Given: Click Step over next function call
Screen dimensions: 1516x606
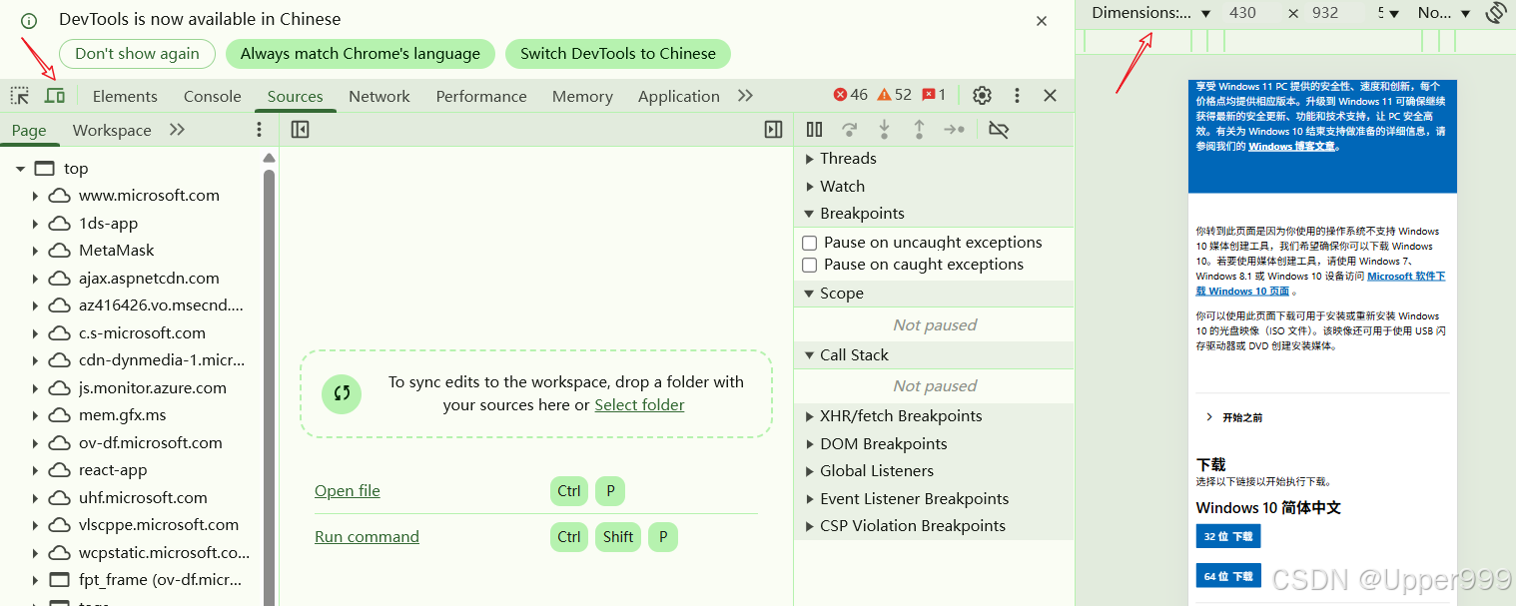Looking at the screenshot, I should 850,130.
